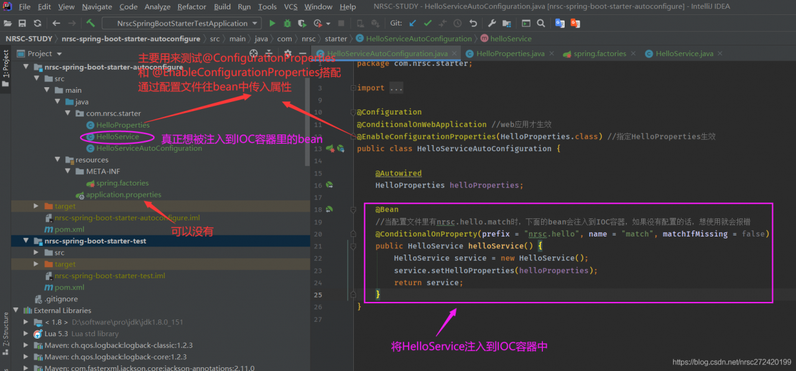Select nrsc-spring-boot-starter-autoconfigure.iml file
Image resolution: width=796 pixels, height=371 pixels.
pos(127,218)
